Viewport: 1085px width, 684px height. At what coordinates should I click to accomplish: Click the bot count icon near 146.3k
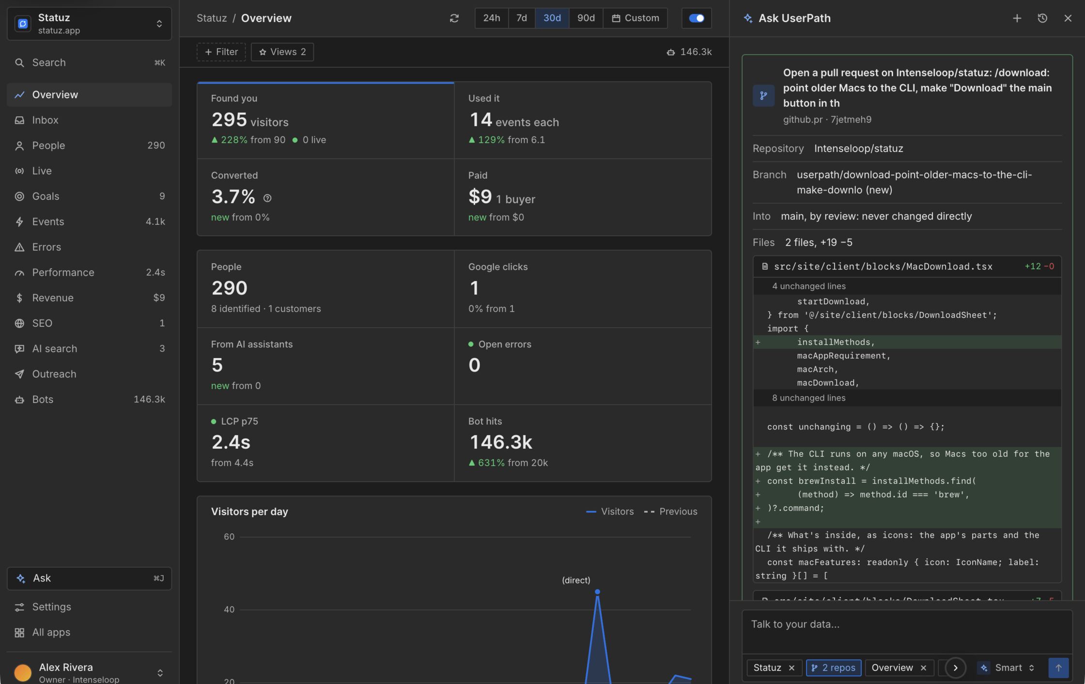(670, 52)
